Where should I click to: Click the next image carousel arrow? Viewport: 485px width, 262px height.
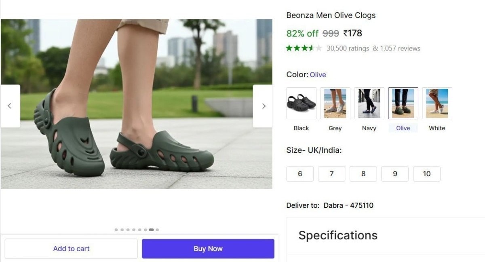pos(264,106)
